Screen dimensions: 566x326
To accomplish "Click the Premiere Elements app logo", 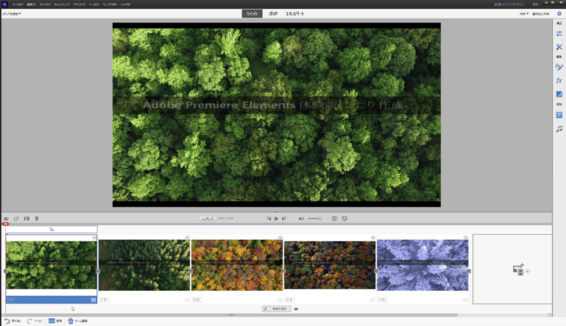I will tap(4, 4).
